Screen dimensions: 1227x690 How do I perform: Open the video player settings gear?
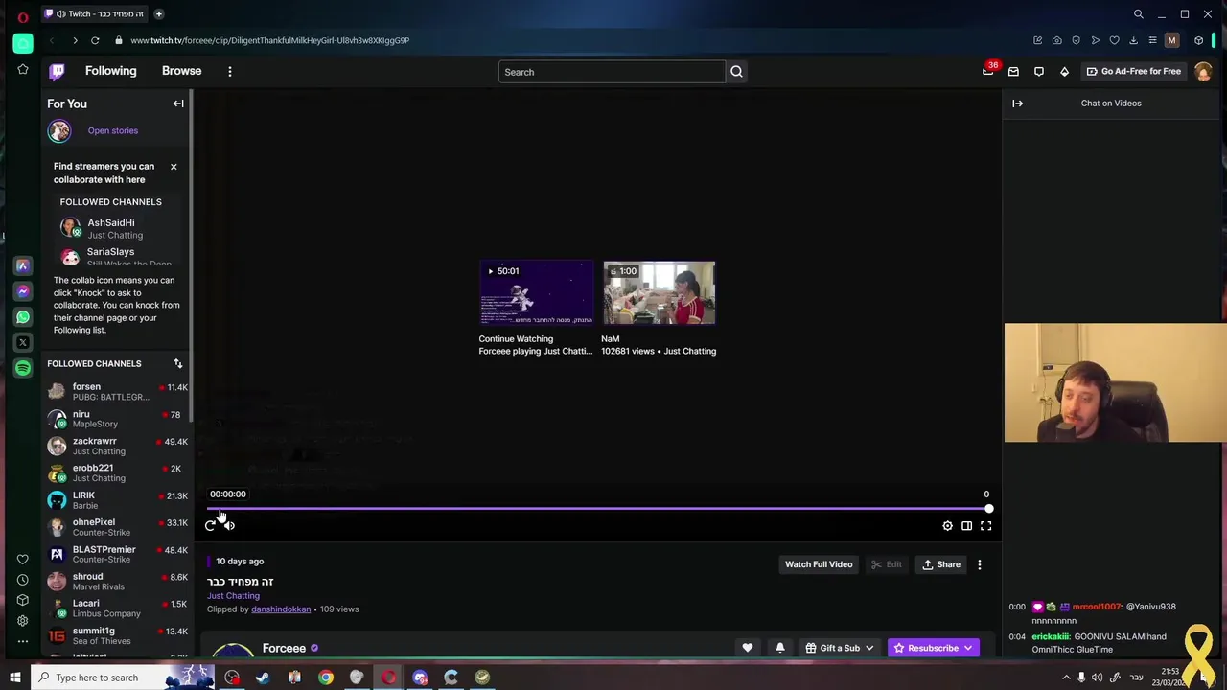click(x=947, y=525)
